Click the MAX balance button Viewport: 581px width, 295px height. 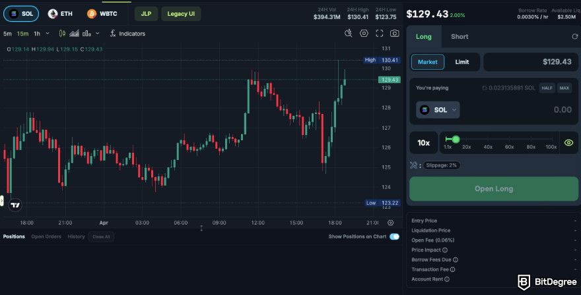click(564, 88)
